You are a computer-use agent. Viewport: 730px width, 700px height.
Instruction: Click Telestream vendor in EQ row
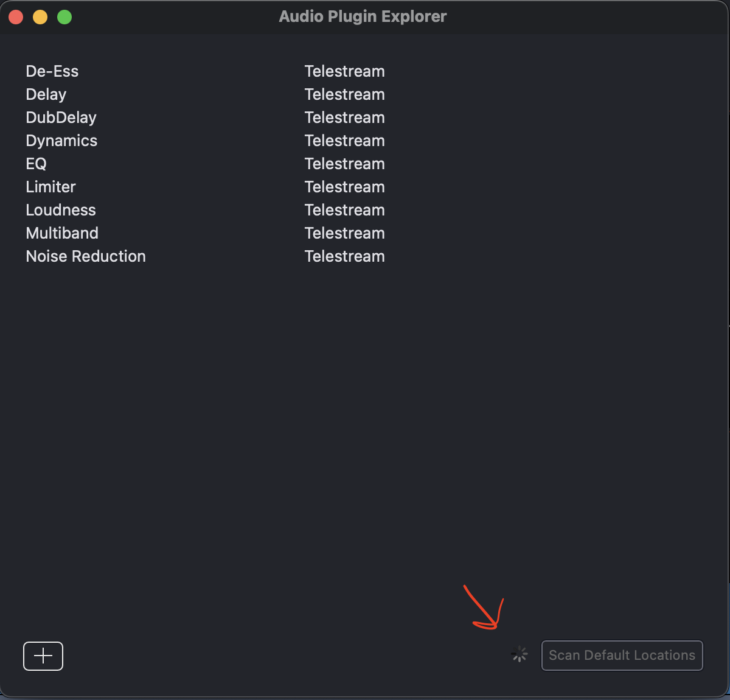pos(345,164)
